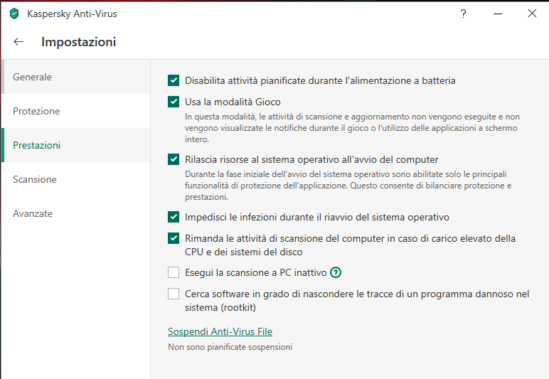The width and height of the screenshot is (549, 379).
Task: Go back using the arrow icon
Action: [18, 42]
